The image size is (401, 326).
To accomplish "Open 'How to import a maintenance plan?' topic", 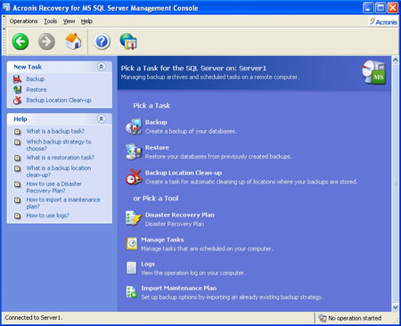I will tap(63, 203).
